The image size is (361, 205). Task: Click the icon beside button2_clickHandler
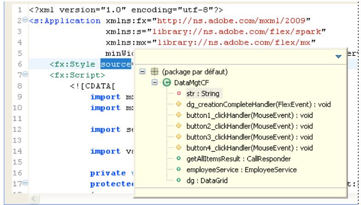(x=179, y=126)
